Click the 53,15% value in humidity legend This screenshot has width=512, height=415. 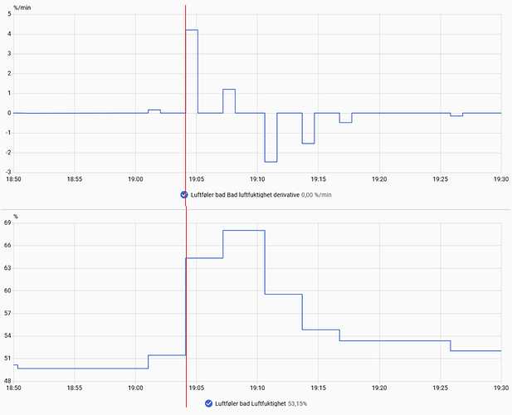[297, 403]
